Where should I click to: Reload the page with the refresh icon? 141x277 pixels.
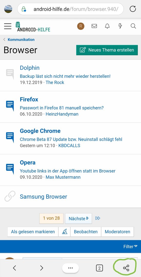click(133, 9)
